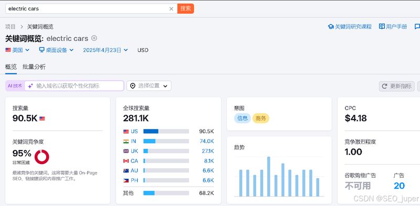Expand the 选择位置 location dropdown
Viewport: 420px width, 206px height.
coord(149,86)
